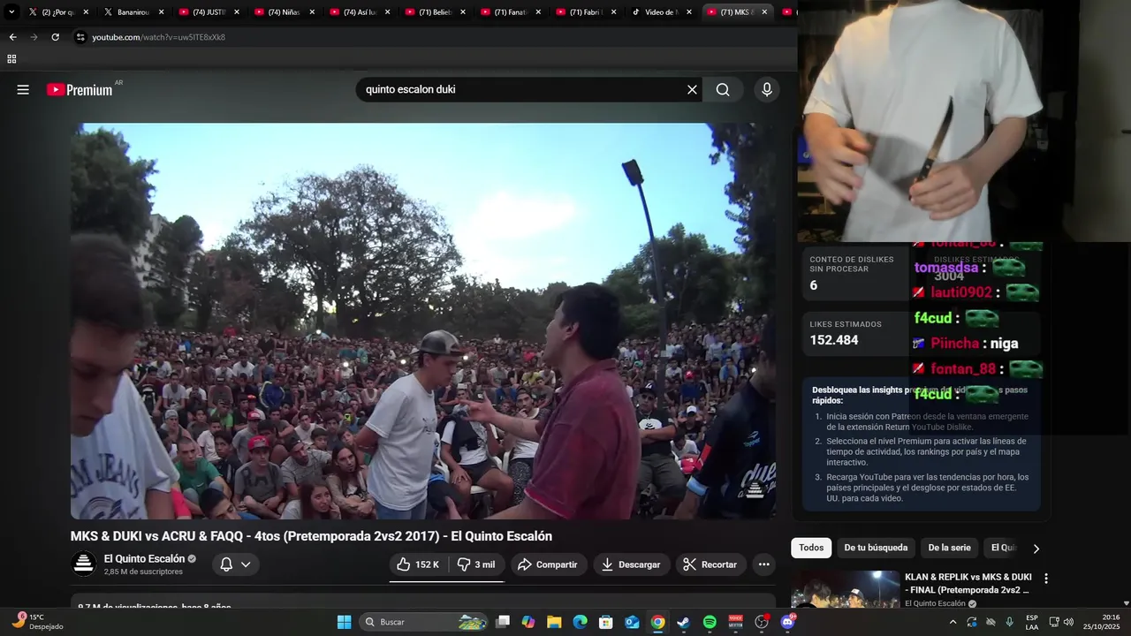Switch to the '(71) Belieb' YouTube tab
The image size is (1131, 636).
435,12
